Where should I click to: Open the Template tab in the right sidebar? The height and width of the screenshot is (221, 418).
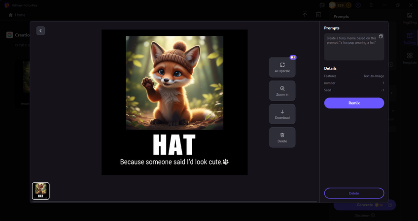point(410,58)
